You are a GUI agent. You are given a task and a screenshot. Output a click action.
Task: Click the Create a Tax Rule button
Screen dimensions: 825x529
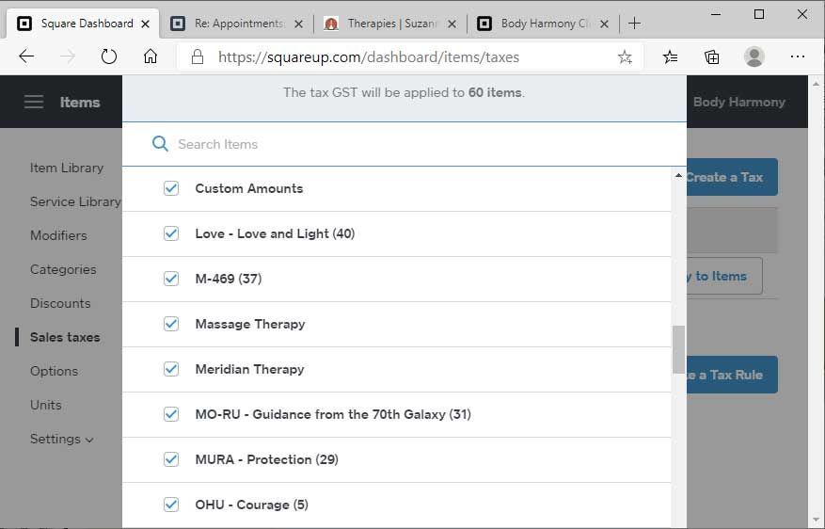tap(732, 375)
